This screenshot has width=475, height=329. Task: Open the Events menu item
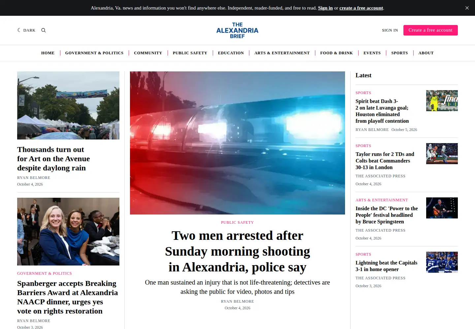tap(372, 53)
